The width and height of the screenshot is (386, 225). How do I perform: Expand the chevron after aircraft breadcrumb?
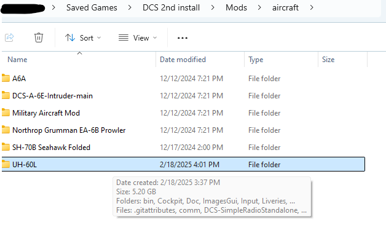312,7
